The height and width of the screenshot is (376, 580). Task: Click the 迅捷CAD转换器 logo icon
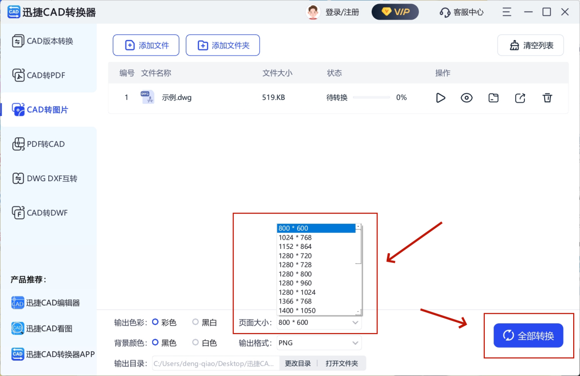pyautogui.click(x=14, y=12)
